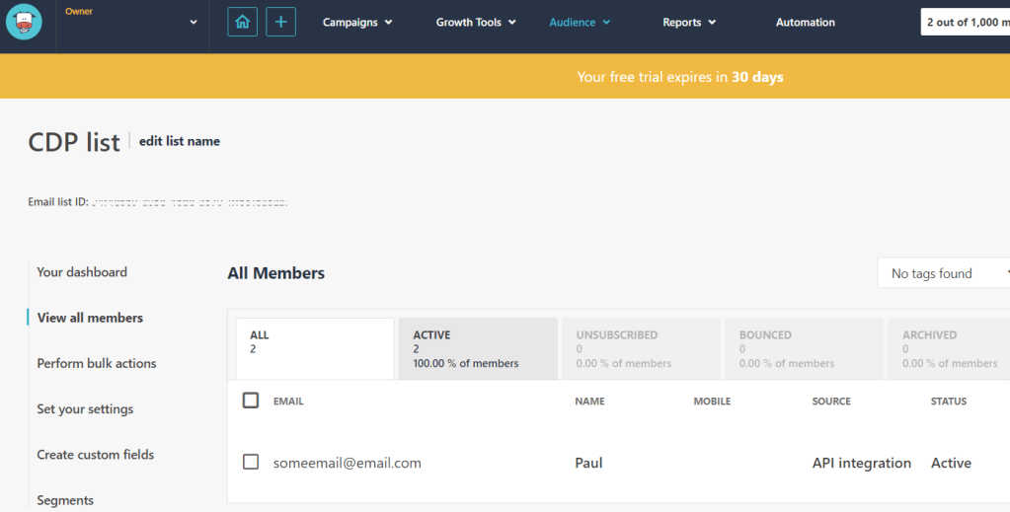Screen dimensions: 1010x512
Task: Expand the Reports dropdown
Action: point(689,23)
